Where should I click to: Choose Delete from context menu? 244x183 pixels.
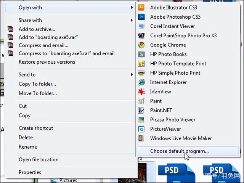tap(26, 138)
